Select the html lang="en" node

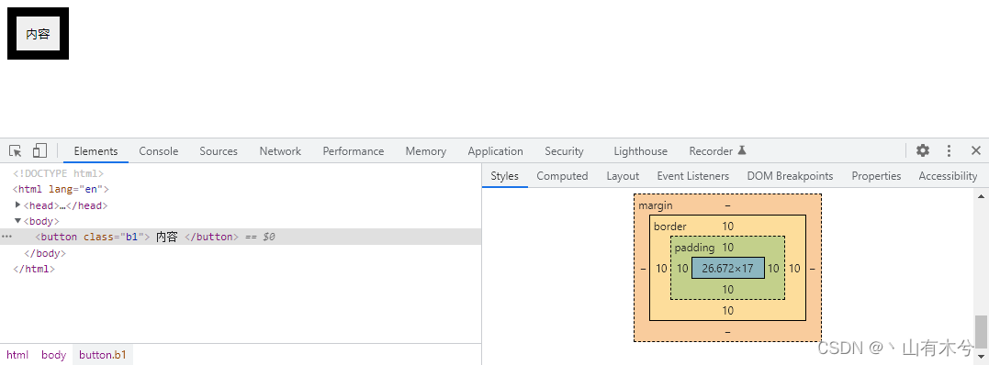point(62,189)
